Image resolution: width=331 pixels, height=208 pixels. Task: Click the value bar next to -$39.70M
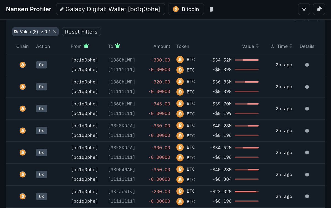247,104
